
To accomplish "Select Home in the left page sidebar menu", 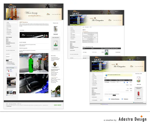I will [x=8, y=22].
